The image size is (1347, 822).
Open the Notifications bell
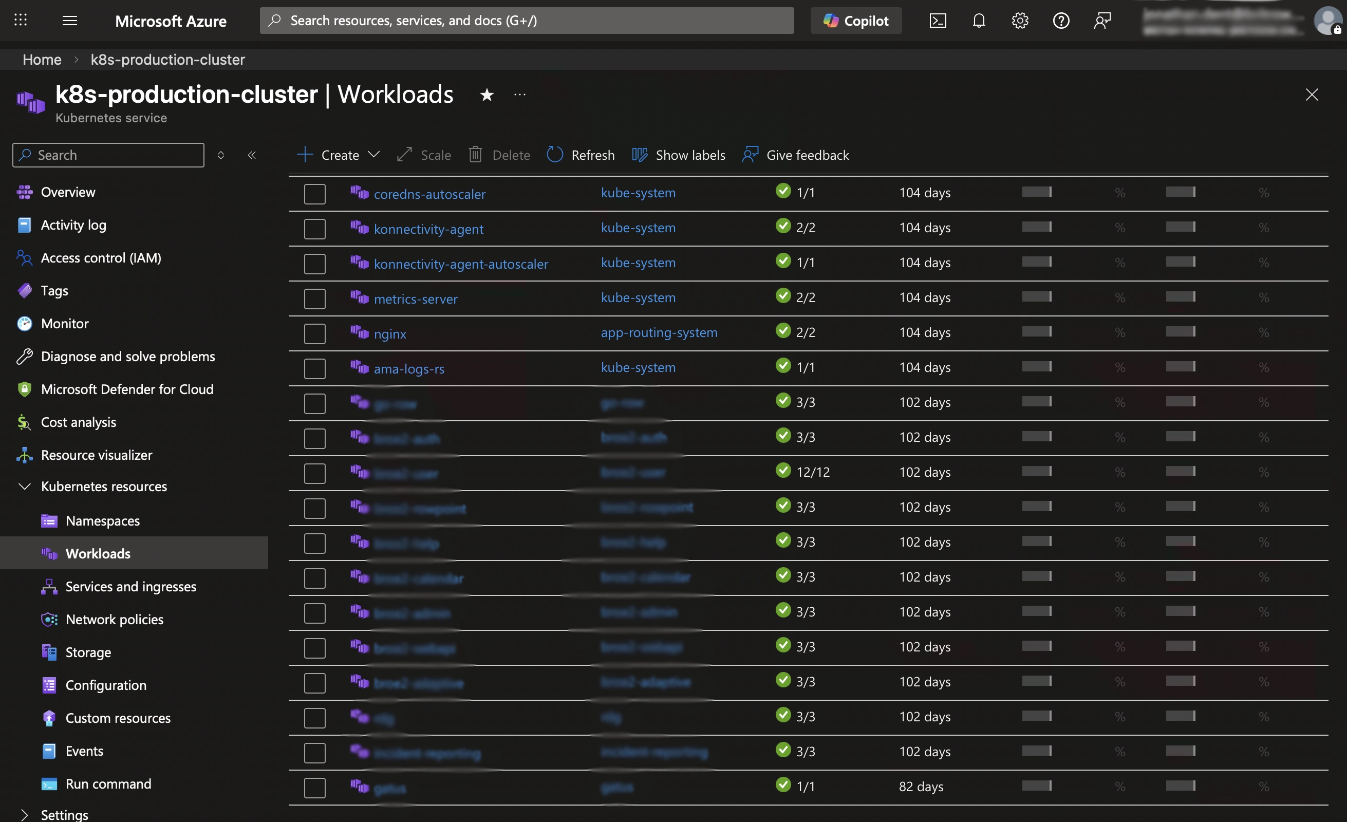click(x=979, y=20)
